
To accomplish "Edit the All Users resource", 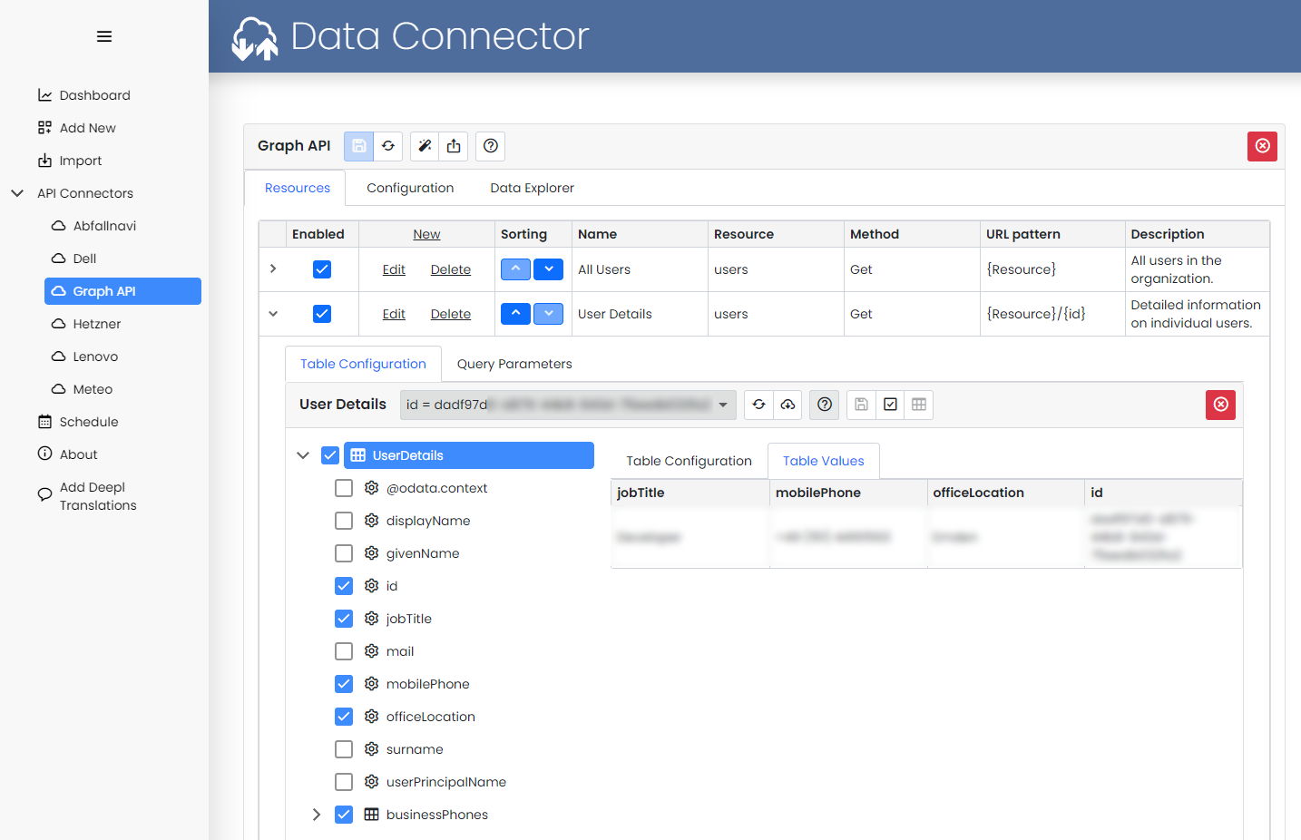I will 394,269.
